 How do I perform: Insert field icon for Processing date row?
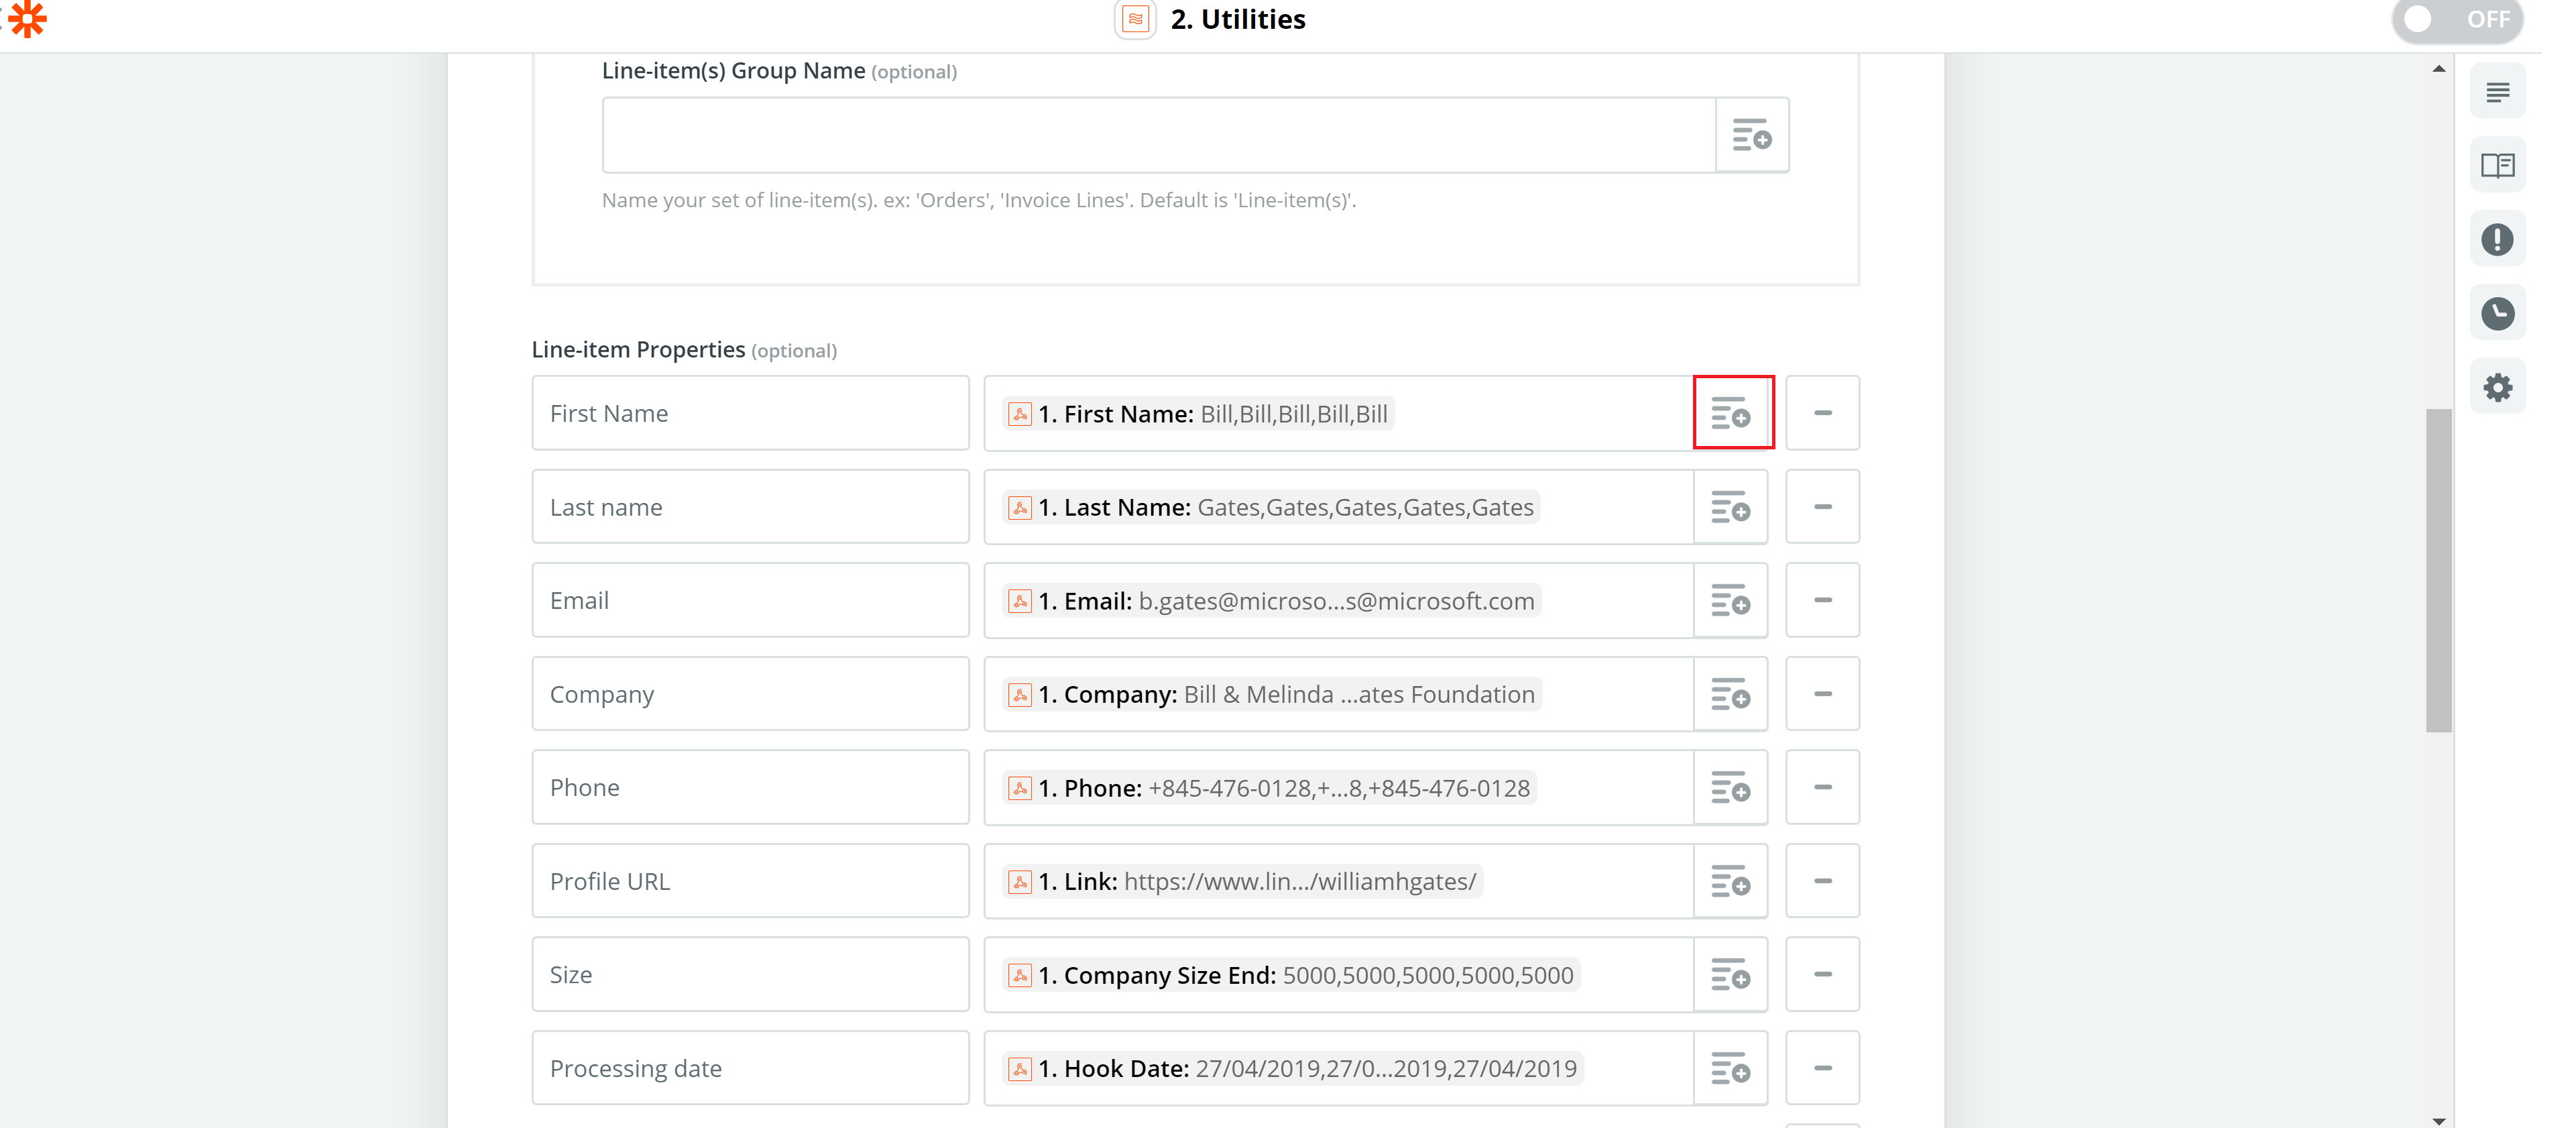pos(1731,1068)
